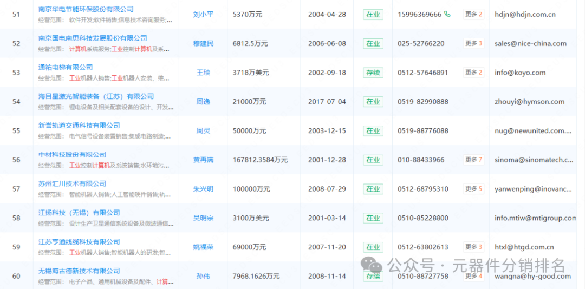The height and width of the screenshot is (289, 585).
Task: Open company 通祐电梯有限公司
Action: [x=66, y=67]
